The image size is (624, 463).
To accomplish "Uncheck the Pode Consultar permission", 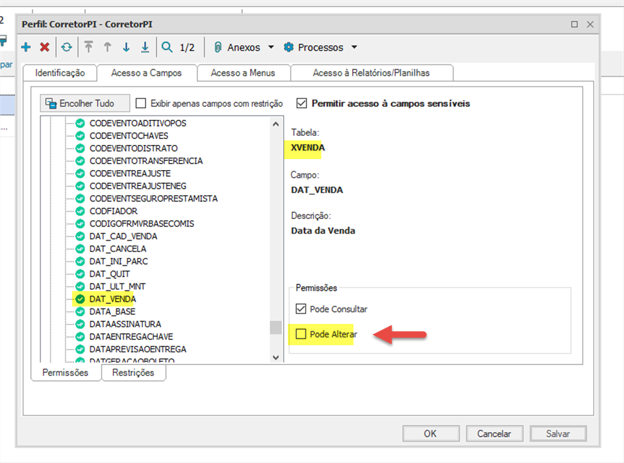I will [301, 309].
